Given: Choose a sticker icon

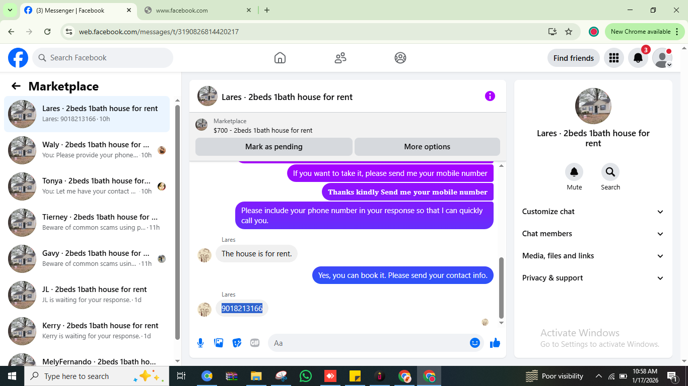Looking at the screenshot, I should click(237, 343).
